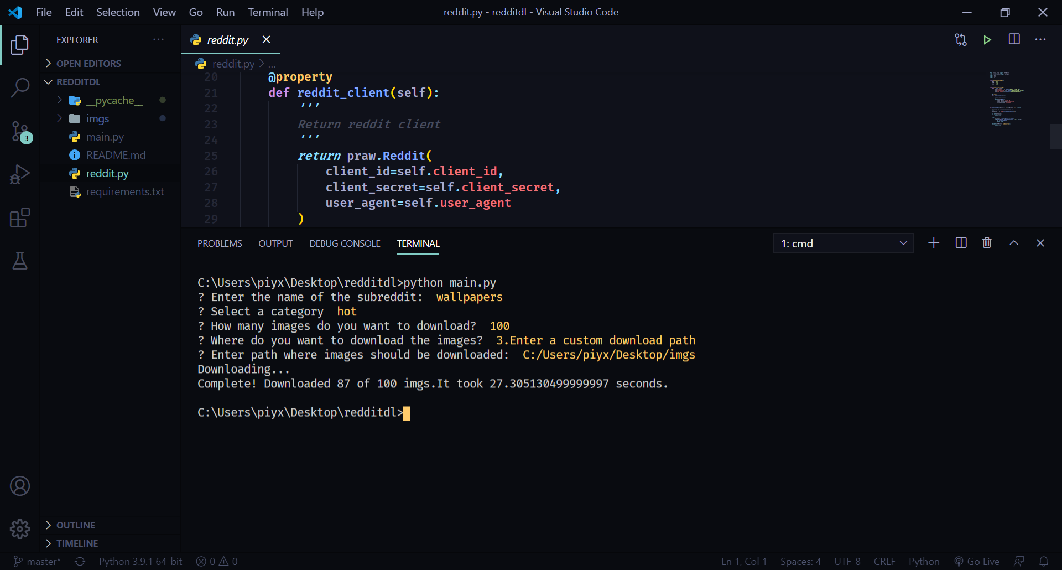Expand the imgs folder
Screen dimensions: 1062x570
click(111, 118)
